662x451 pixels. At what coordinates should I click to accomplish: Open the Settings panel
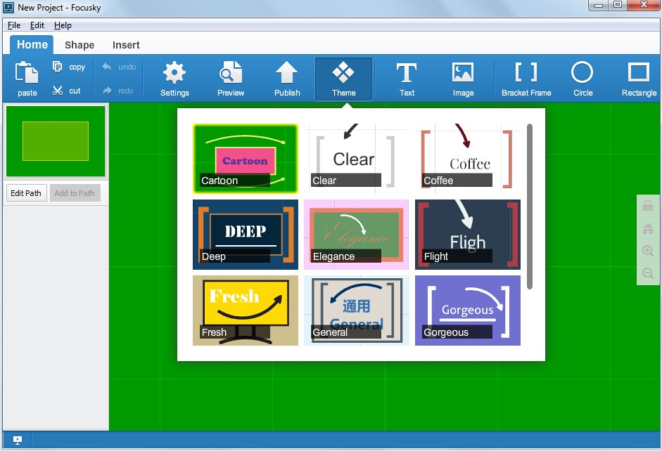[174, 79]
